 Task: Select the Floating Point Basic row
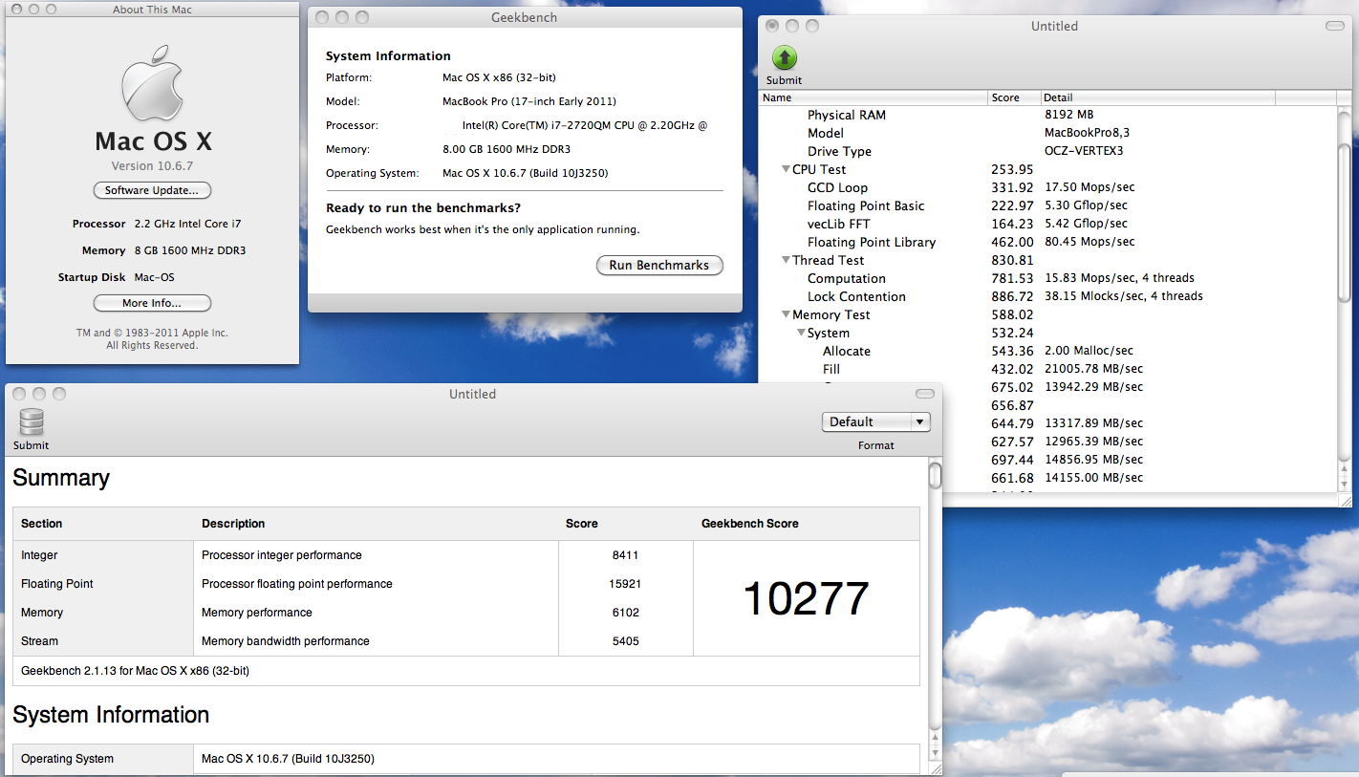(1048, 205)
